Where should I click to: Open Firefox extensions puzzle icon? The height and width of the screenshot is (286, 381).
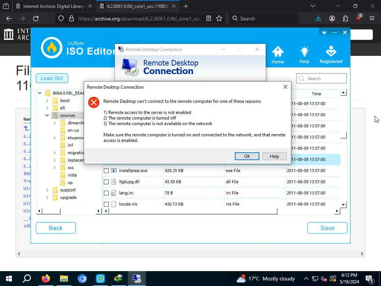click(x=345, y=19)
